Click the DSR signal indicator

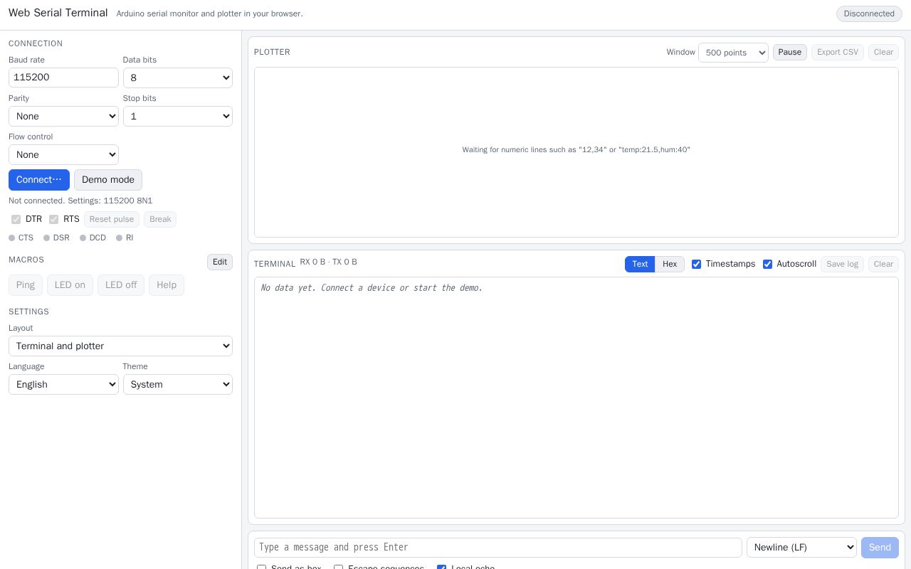[57, 238]
